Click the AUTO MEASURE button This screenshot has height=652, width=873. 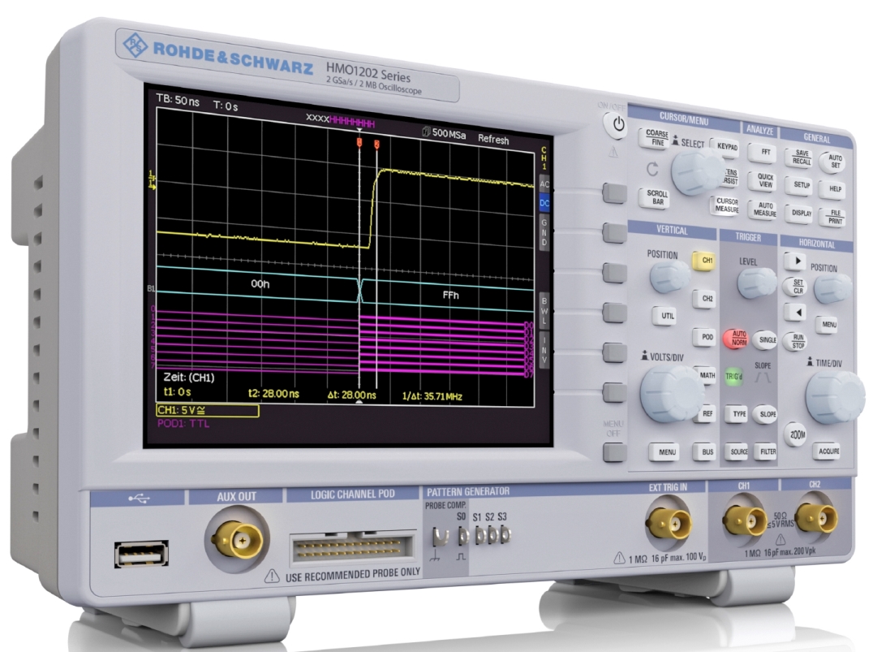pos(764,209)
